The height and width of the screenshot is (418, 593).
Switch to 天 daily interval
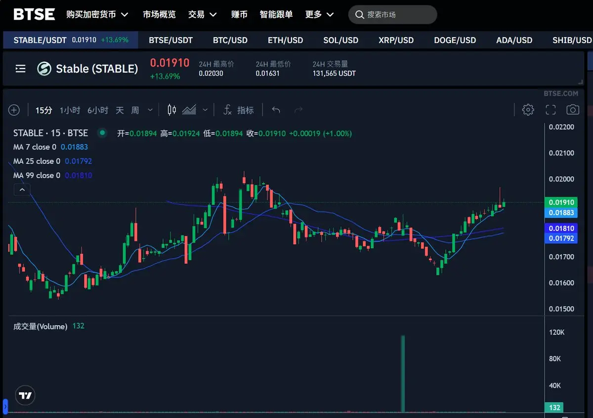click(x=120, y=110)
